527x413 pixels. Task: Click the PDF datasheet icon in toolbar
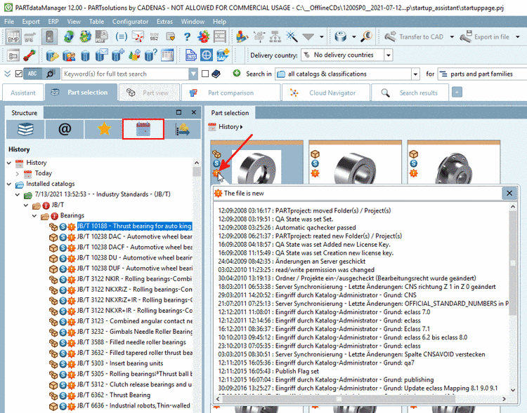[x=102, y=36]
